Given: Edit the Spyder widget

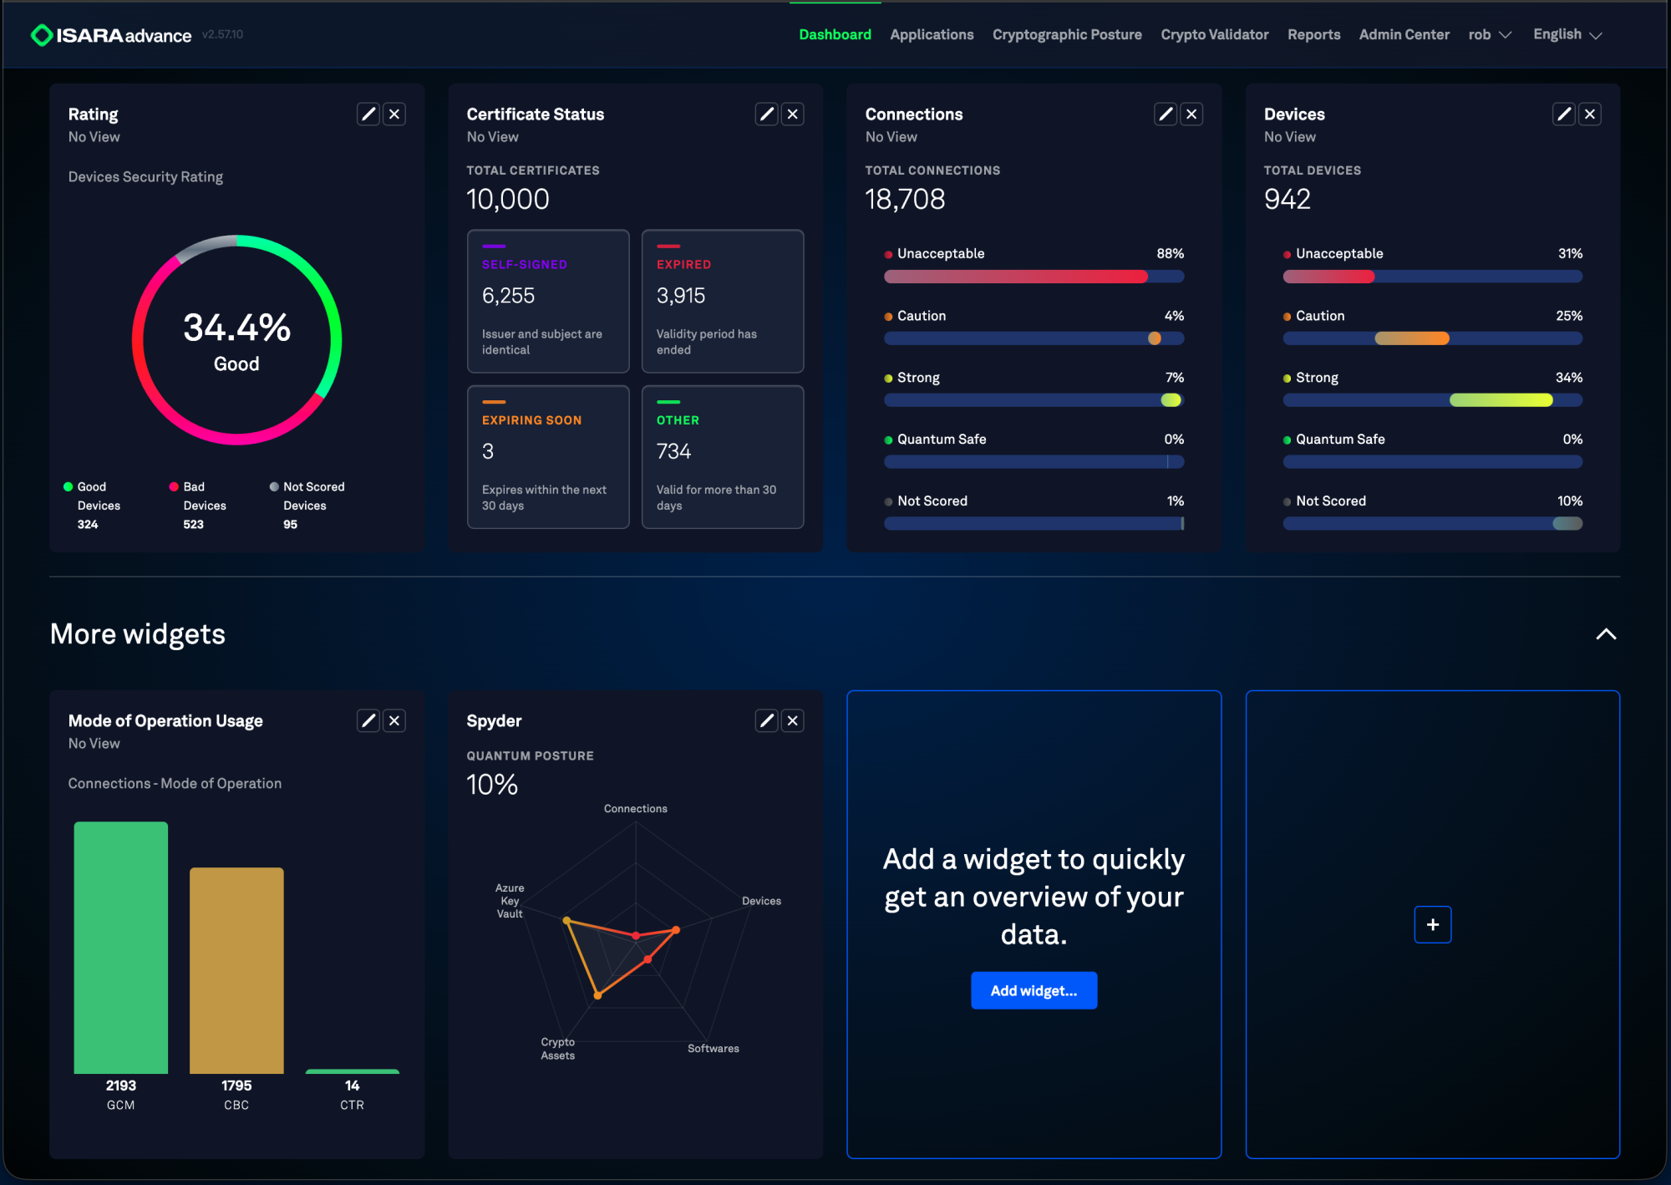Looking at the screenshot, I should coord(767,720).
